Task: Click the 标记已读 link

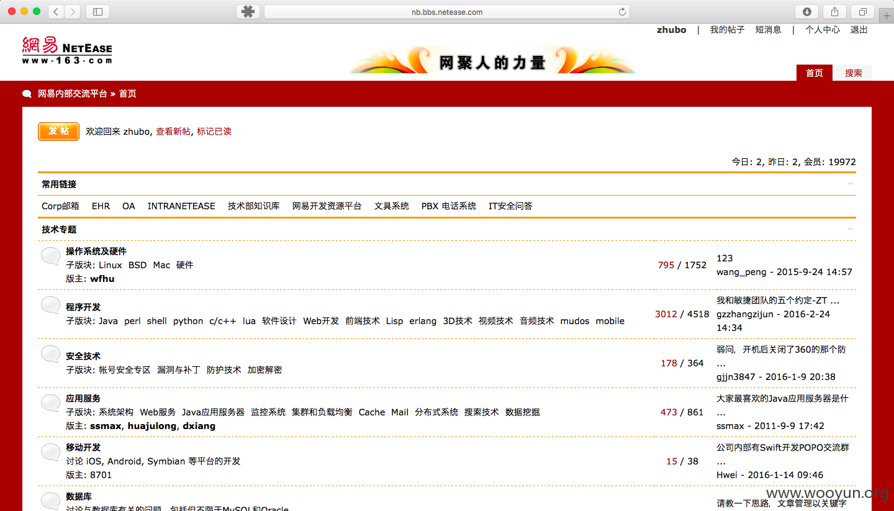Action: click(214, 132)
